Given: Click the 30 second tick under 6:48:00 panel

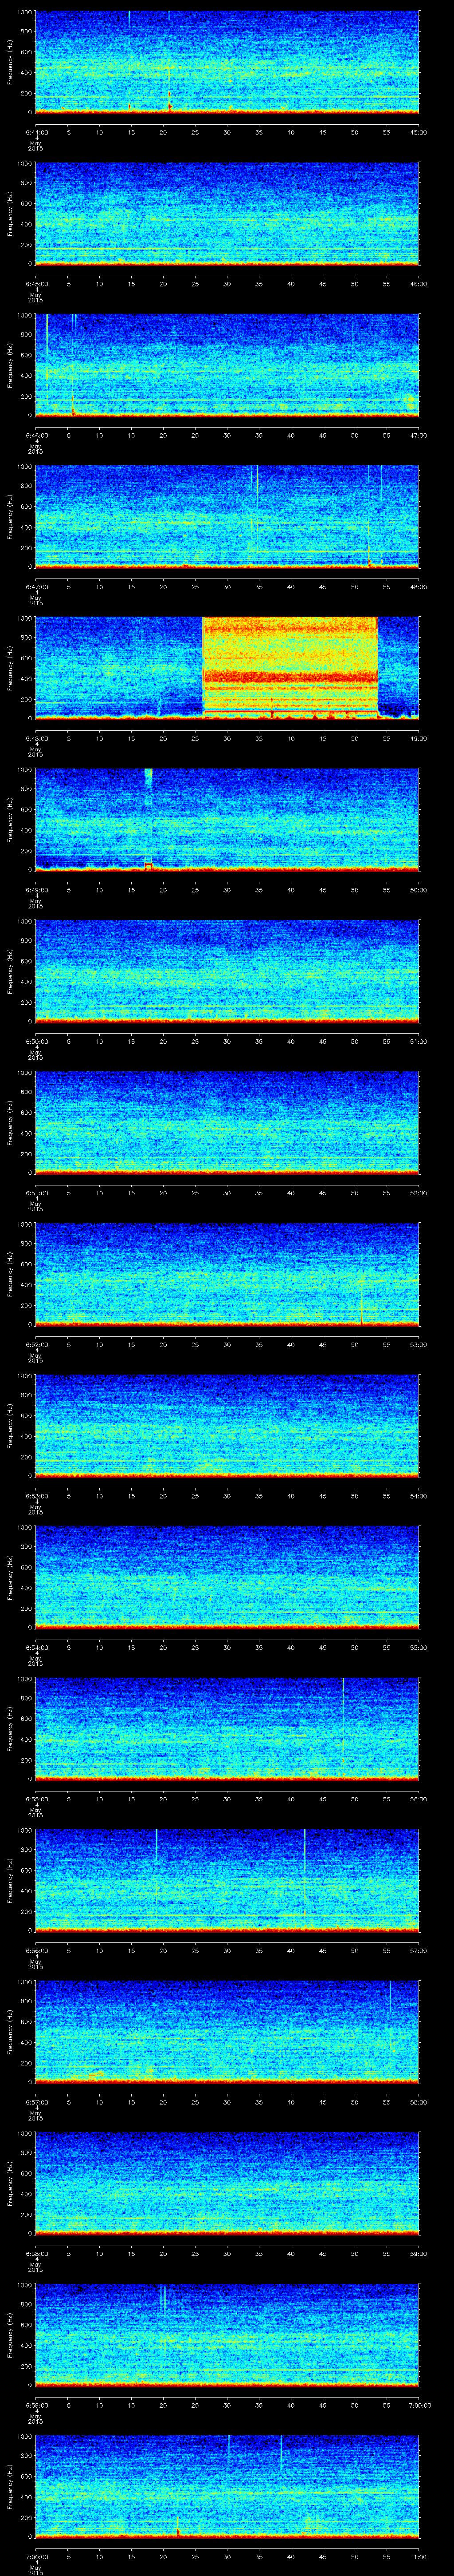Looking at the screenshot, I should [227, 738].
